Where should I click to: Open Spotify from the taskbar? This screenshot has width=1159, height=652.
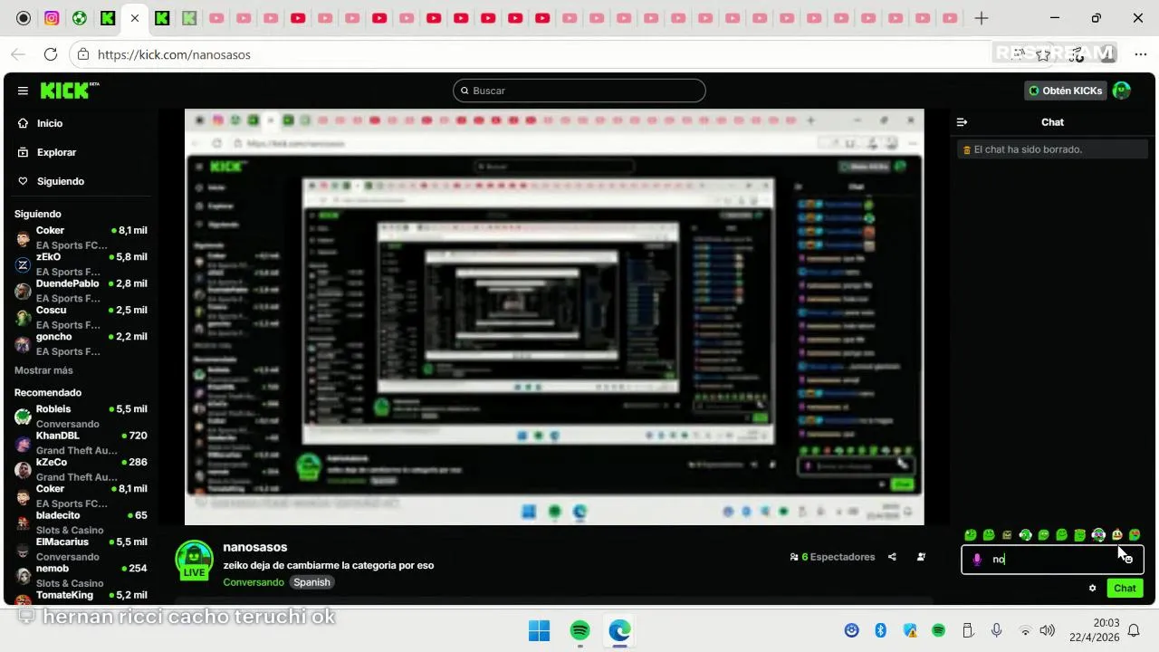[x=580, y=630]
